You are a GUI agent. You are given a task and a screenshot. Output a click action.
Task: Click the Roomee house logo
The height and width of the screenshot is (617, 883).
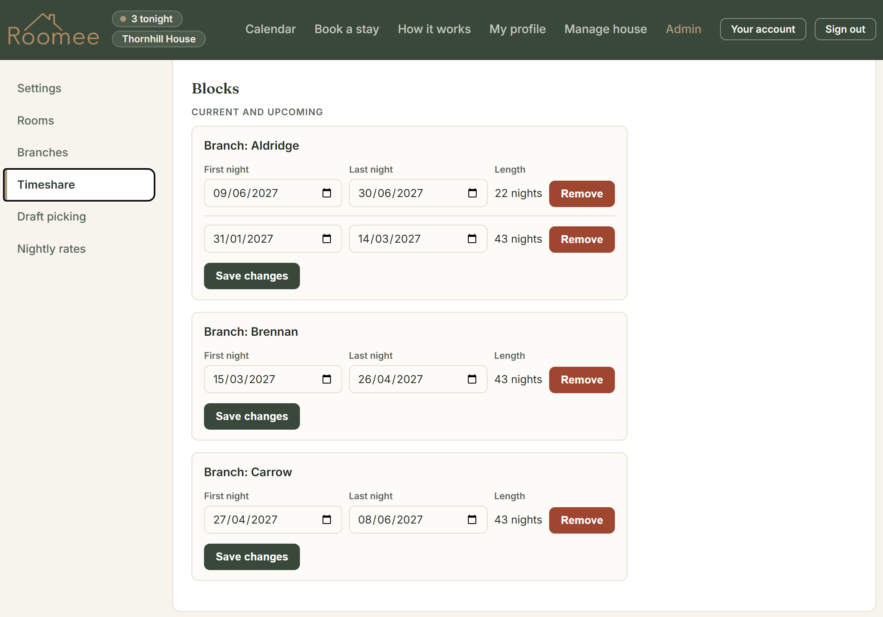[54, 29]
